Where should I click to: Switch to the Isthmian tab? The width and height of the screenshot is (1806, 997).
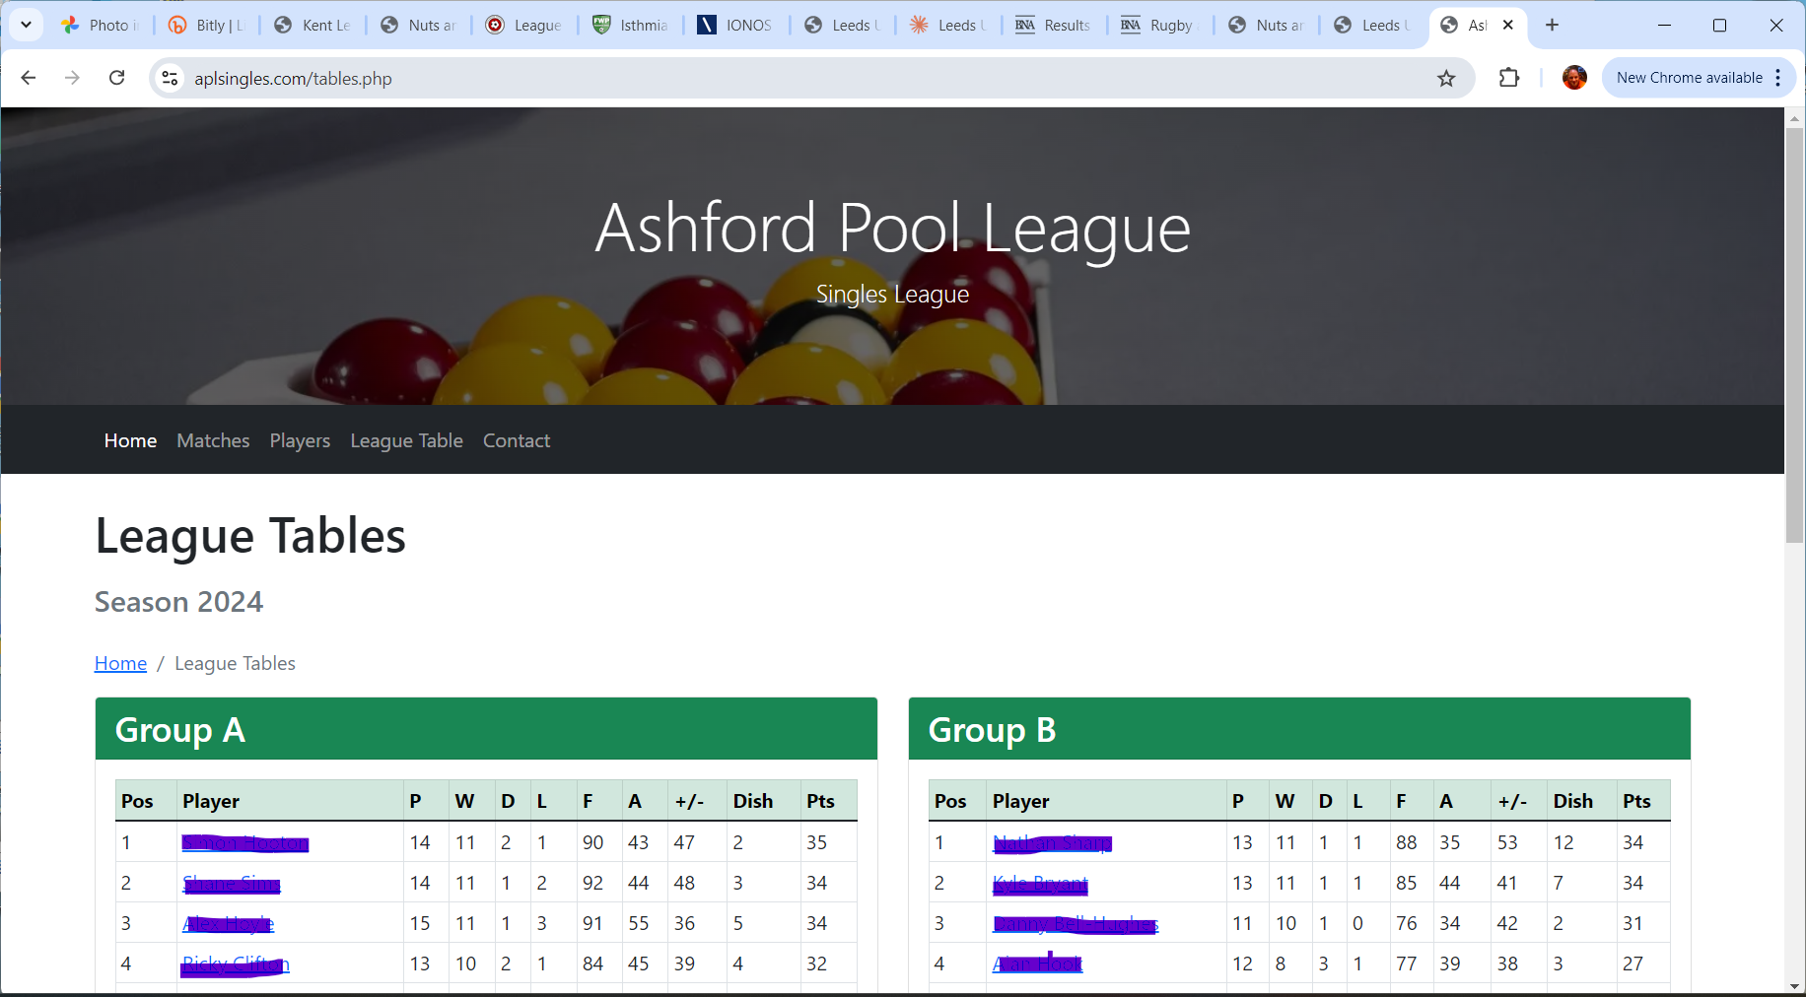[629, 25]
